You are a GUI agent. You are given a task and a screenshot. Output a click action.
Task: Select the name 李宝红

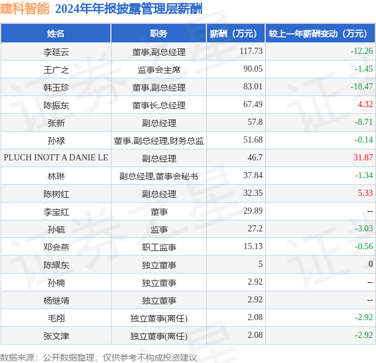(x=56, y=212)
